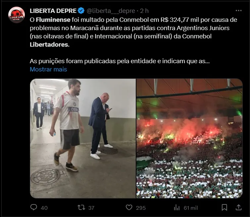Click the 2 h timestamp
The height and width of the screenshot is (217, 250).
tap(144, 11)
